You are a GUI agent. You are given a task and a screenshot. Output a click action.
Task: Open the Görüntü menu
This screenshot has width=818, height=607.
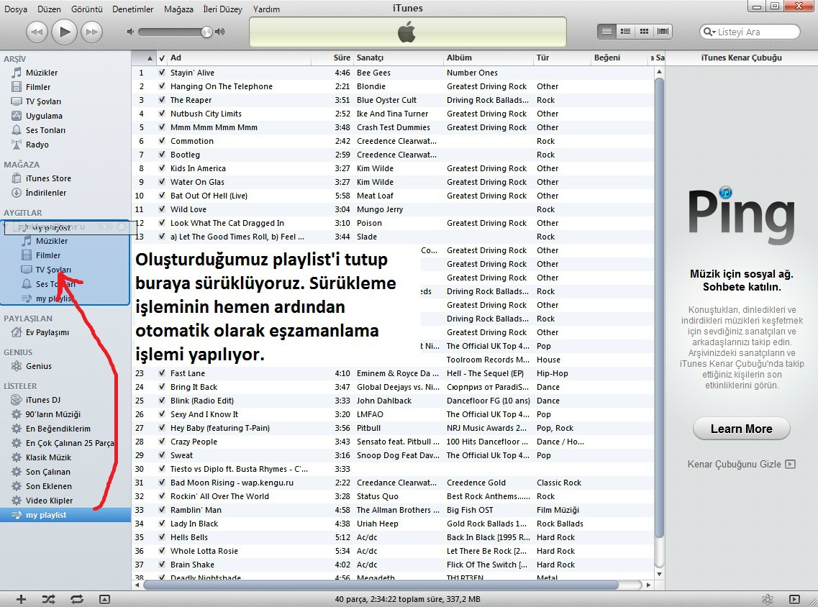coord(86,9)
